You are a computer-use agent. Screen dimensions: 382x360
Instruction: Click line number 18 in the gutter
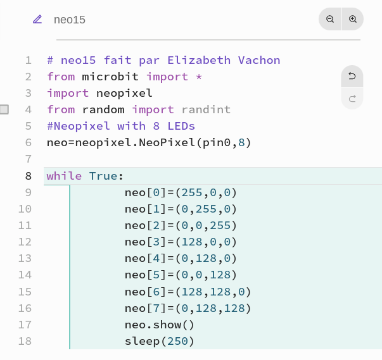pos(25,341)
